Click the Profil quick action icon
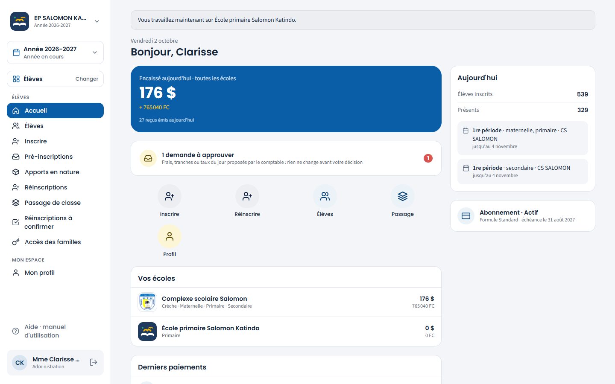 tap(170, 236)
